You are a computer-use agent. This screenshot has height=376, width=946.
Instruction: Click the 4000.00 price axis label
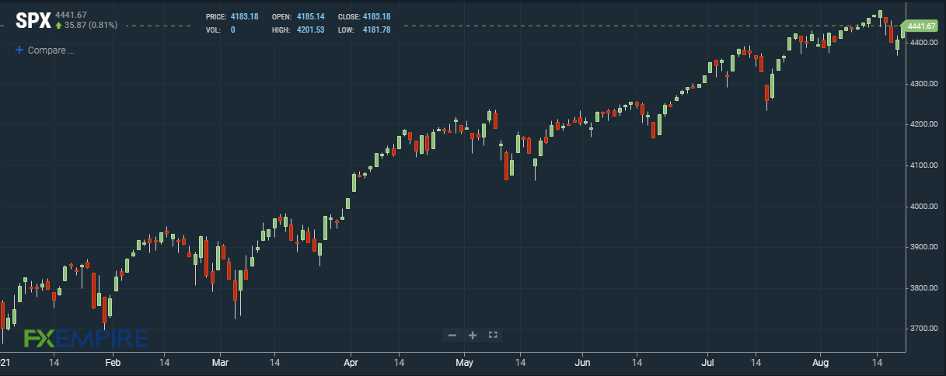(x=923, y=206)
